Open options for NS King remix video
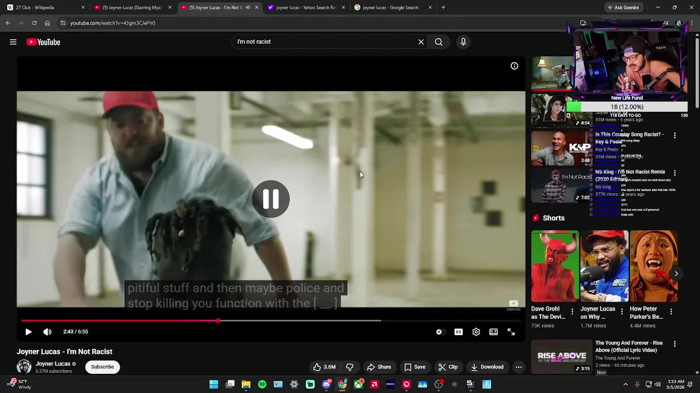700x393 pixels. (675, 172)
